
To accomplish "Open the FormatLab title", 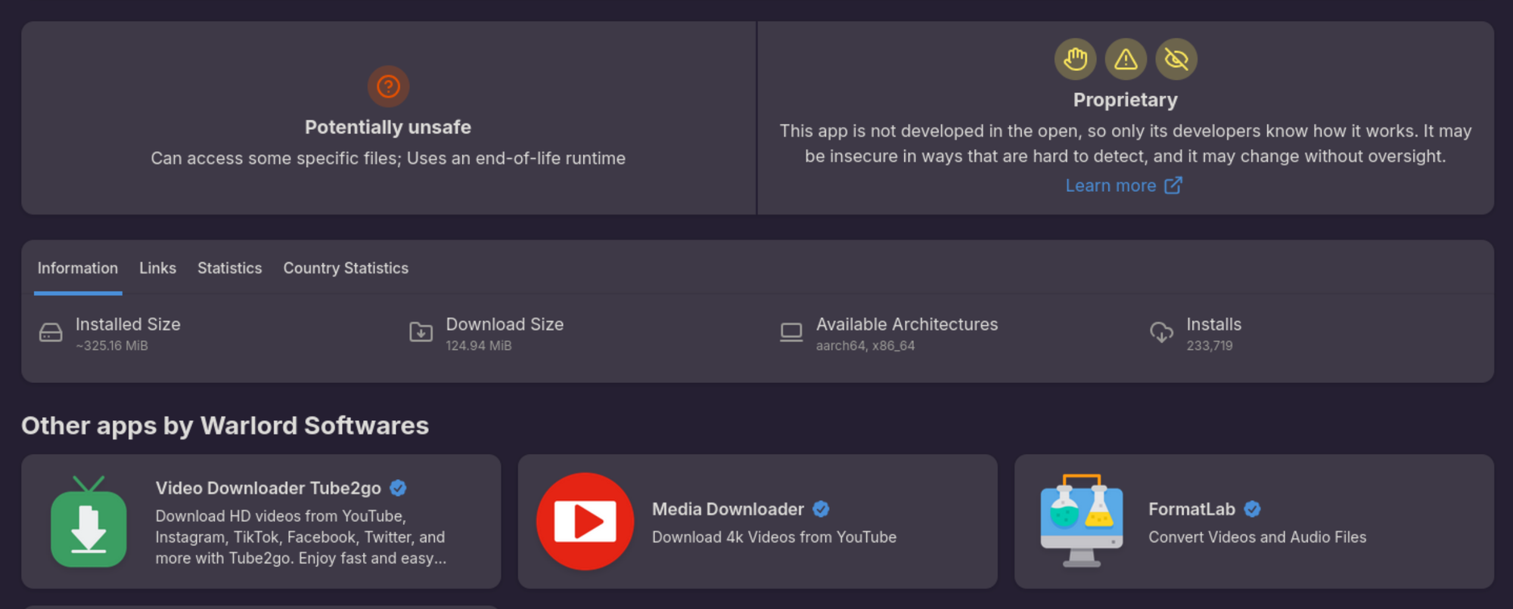I will pos(1191,509).
